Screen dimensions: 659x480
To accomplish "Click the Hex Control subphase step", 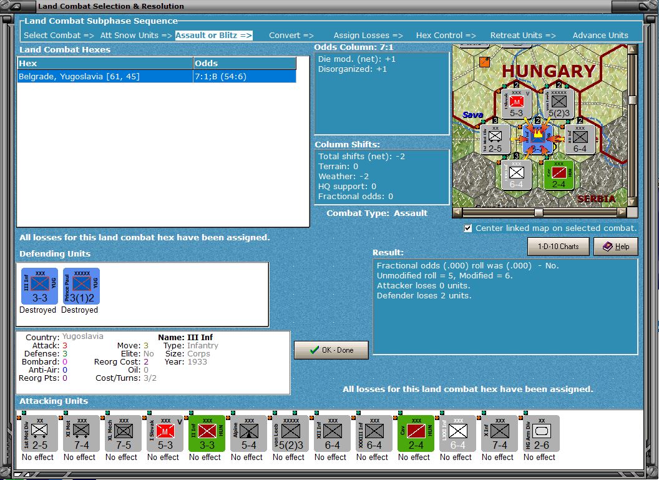I will coord(446,36).
